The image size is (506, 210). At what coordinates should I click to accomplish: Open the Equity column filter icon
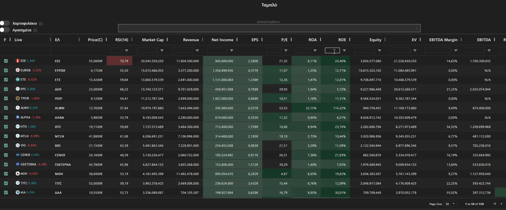point(379,50)
